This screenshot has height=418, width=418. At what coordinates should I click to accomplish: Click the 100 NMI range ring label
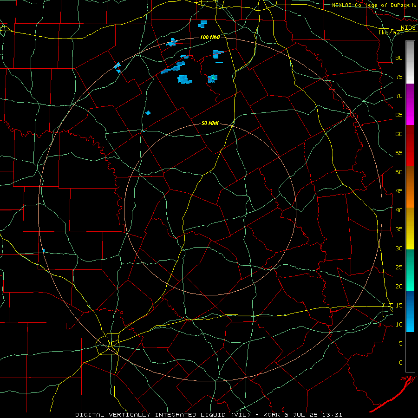[210, 37]
